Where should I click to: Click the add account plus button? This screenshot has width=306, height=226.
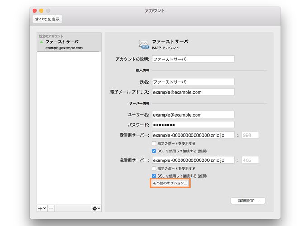click(x=42, y=208)
